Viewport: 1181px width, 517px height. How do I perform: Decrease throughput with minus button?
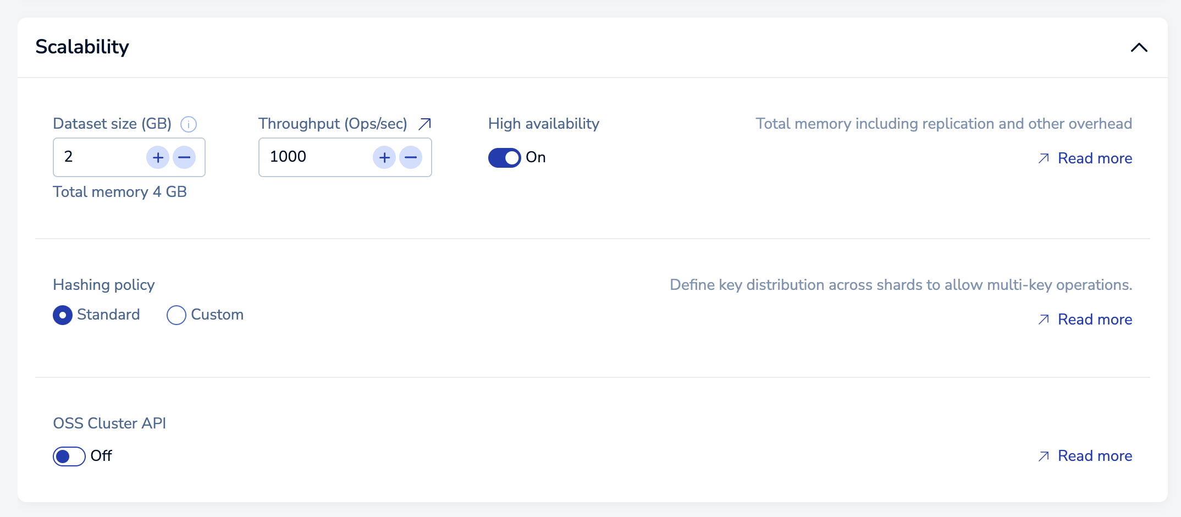tap(411, 157)
